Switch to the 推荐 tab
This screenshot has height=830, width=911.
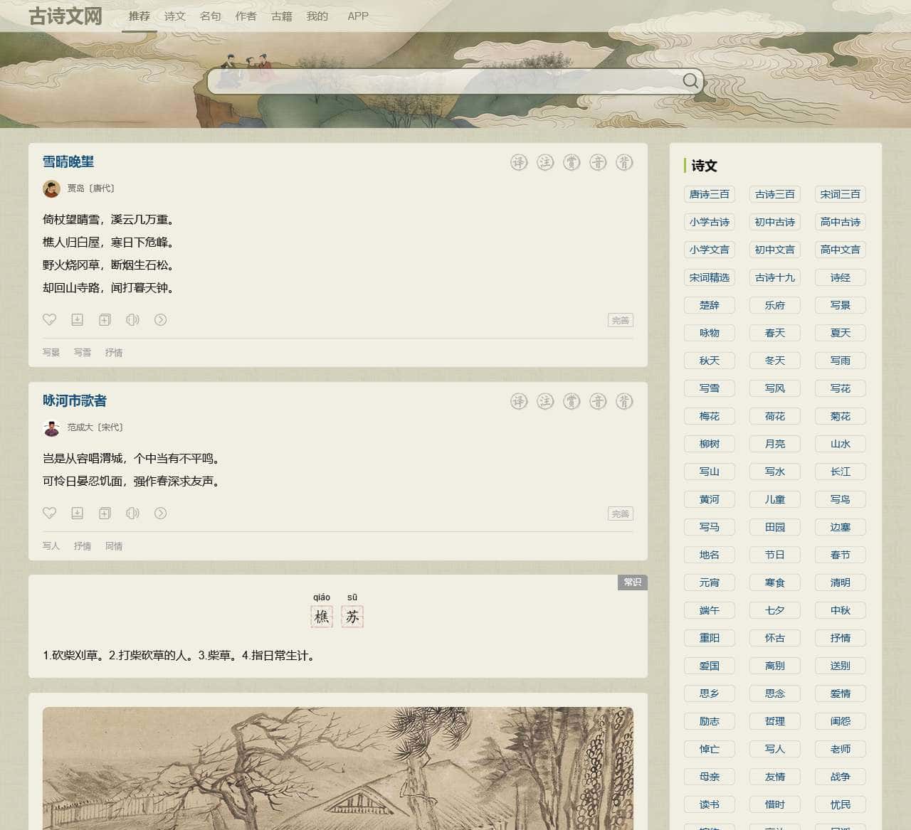coord(139,16)
